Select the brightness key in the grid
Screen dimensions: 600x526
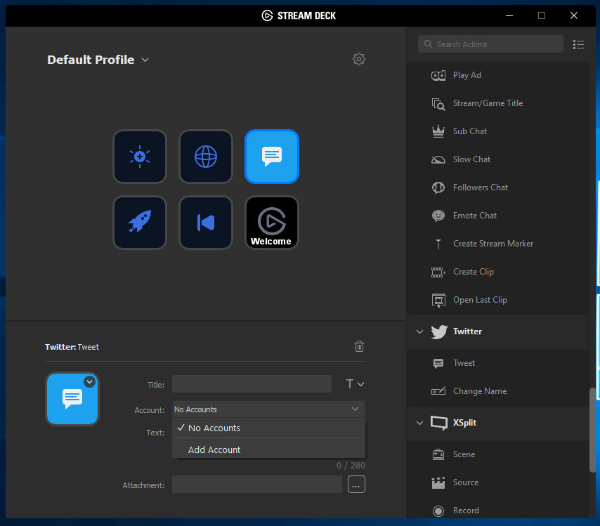pos(140,157)
